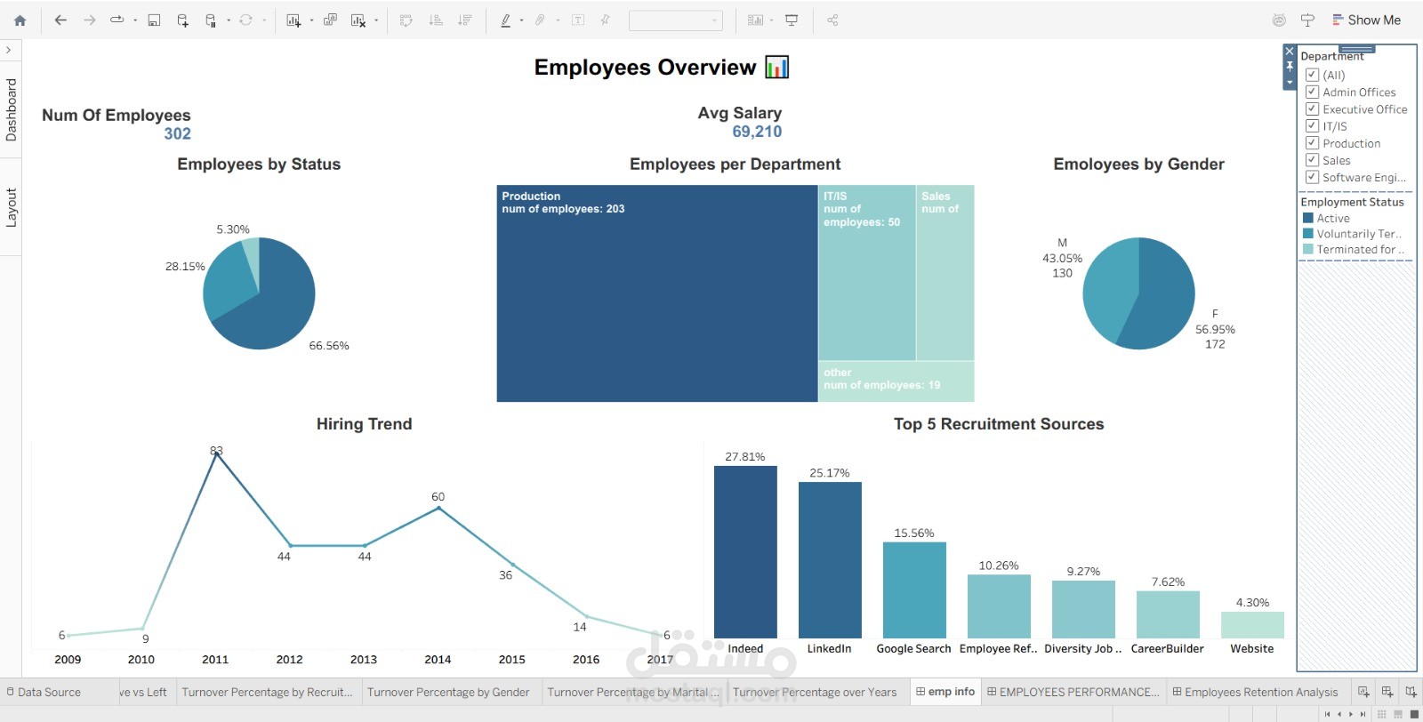This screenshot has height=722, width=1423.
Task: Duplicate the current sheet icon
Action: (330, 20)
